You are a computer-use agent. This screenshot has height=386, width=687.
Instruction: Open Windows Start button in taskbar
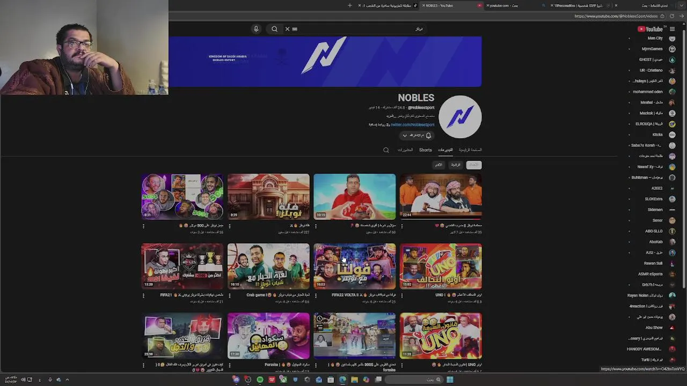pyautogui.click(x=450, y=380)
